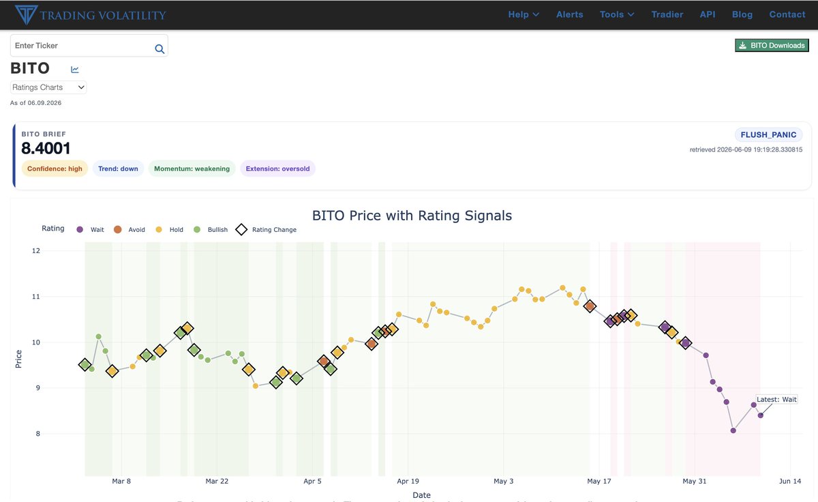Click the search magnifier icon

pyautogui.click(x=160, y=48)
